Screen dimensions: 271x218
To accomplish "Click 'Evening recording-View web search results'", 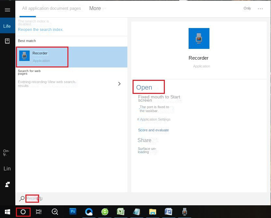I will click(46, 84).
